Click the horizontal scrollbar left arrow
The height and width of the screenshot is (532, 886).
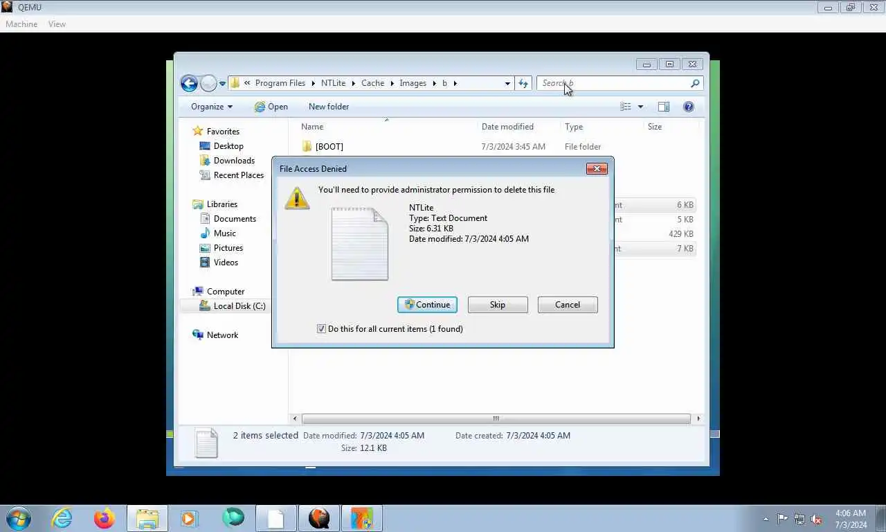click(296, 418)
